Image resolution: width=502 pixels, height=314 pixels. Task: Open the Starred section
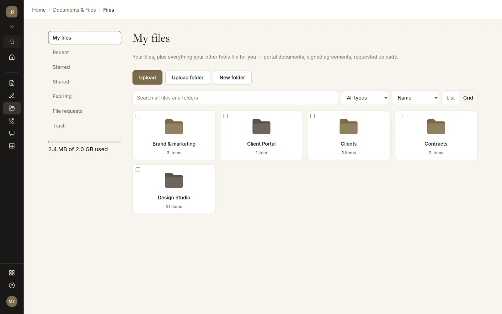pos(85,67)
